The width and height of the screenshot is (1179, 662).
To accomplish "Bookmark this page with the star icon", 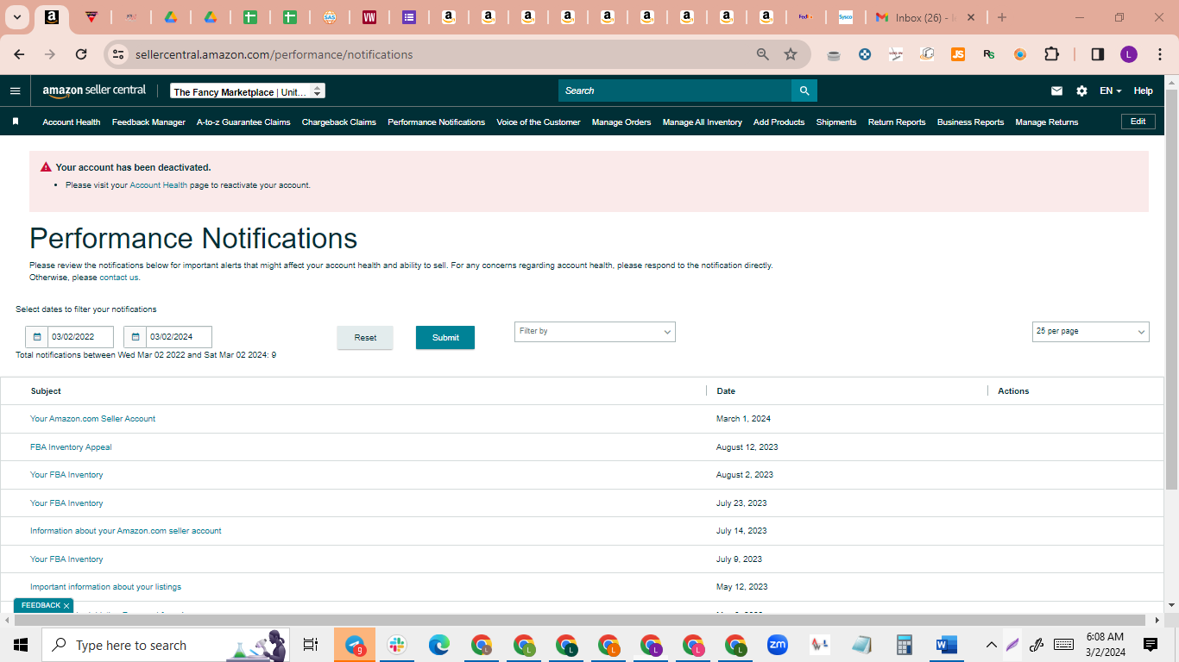I will [791, 54].
